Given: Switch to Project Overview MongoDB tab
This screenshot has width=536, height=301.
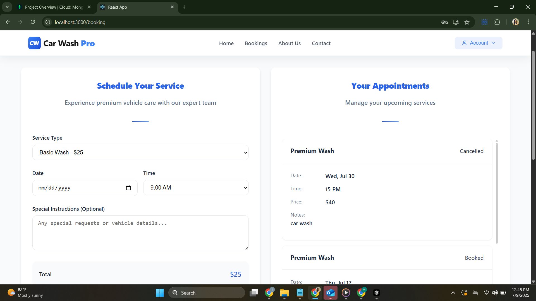Looking at the screenshot, I should (54, 7).
